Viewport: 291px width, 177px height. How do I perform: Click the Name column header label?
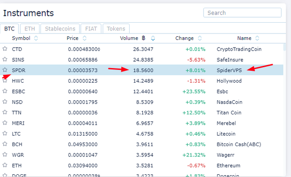click(x=244, y=38)
